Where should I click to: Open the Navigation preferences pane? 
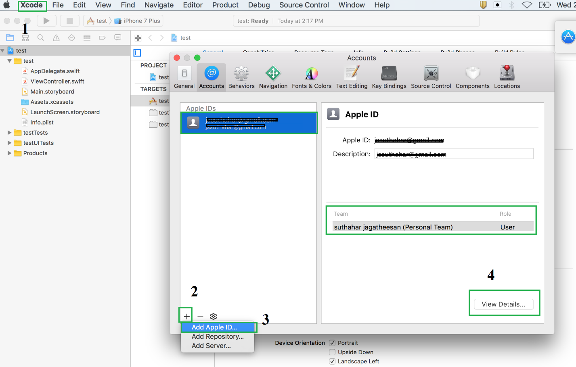(273, 77)
